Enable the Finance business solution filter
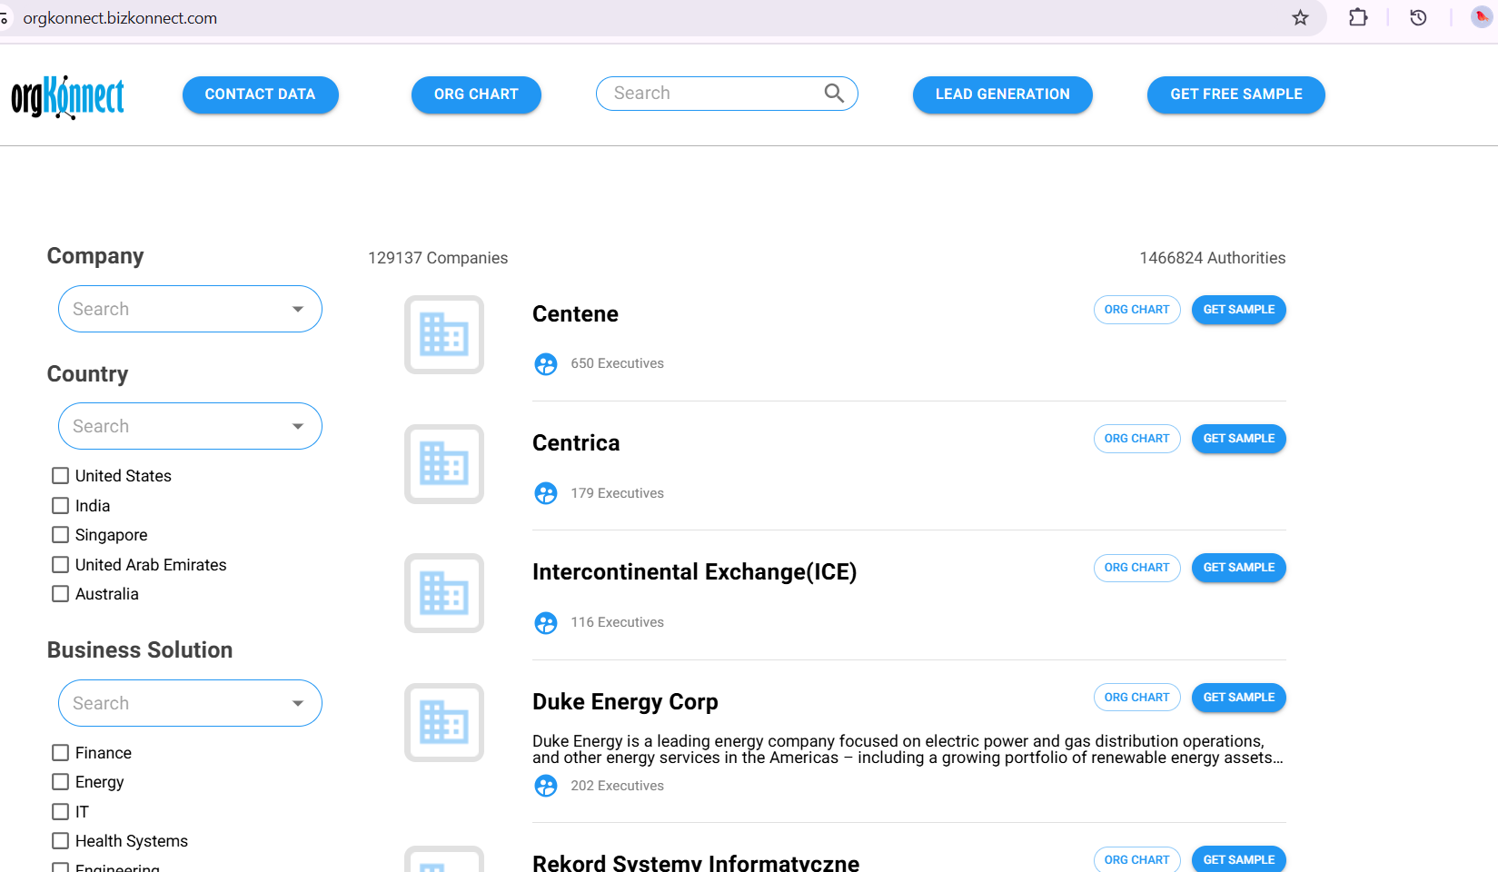Screen dimensions: 1498x872 (x=61, y=753)
